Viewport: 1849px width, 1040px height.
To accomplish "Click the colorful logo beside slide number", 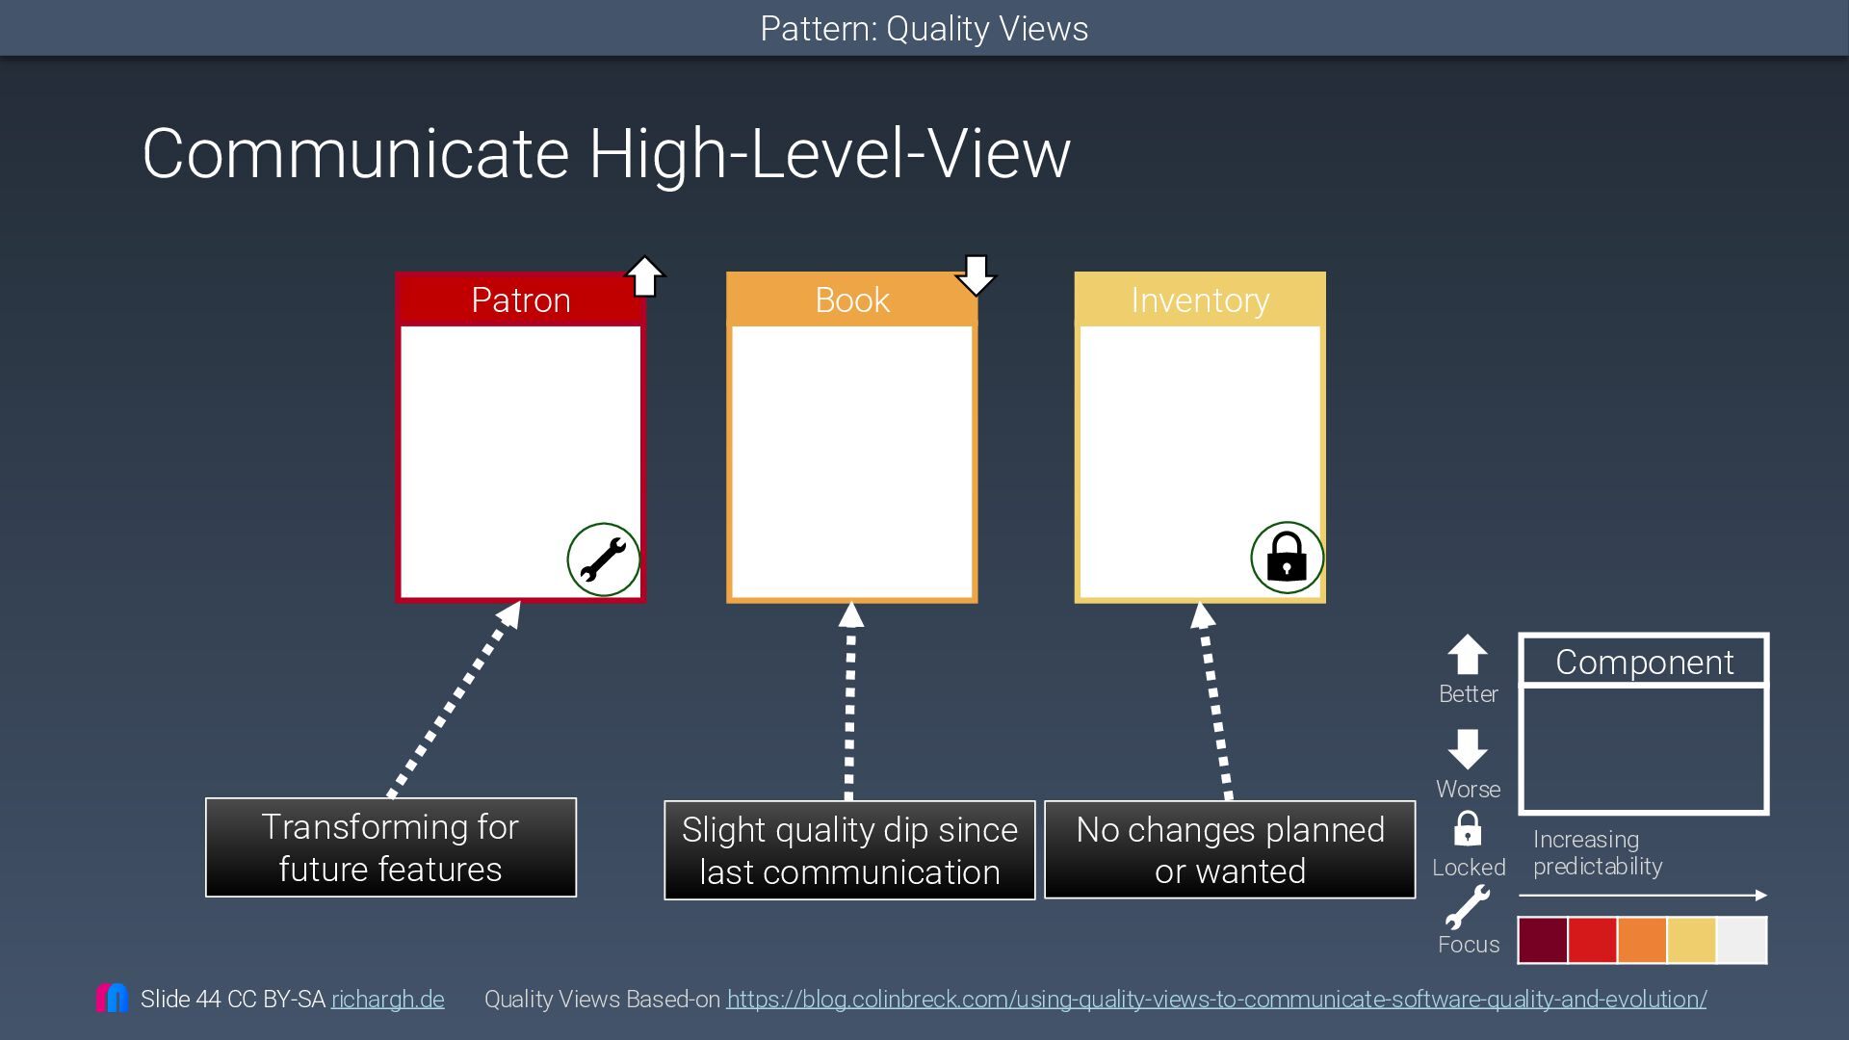I will point(113,998).
